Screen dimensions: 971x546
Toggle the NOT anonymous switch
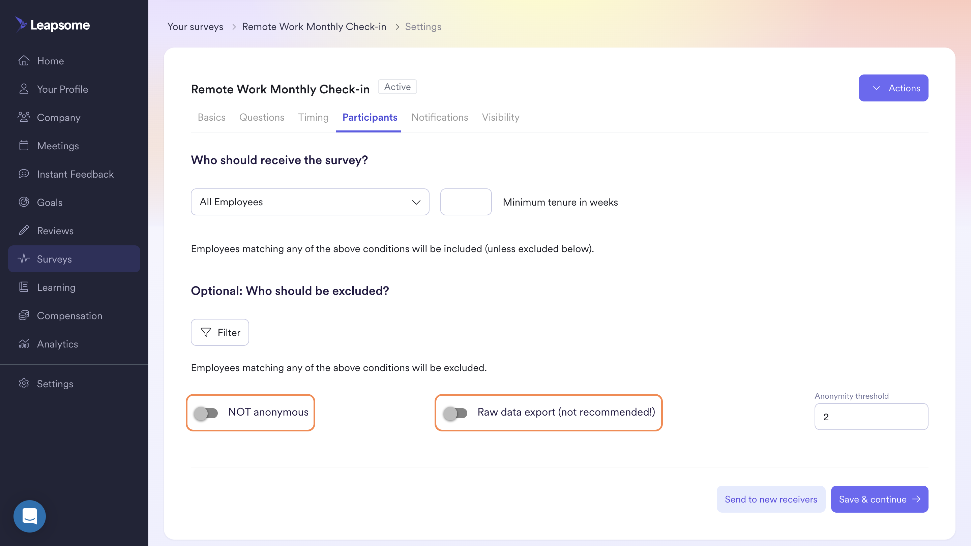(x=206, y=413)
